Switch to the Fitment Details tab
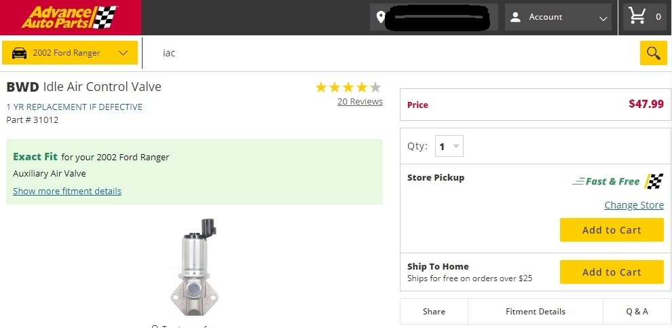The image size is (672, 328). [x=535, y=311]
